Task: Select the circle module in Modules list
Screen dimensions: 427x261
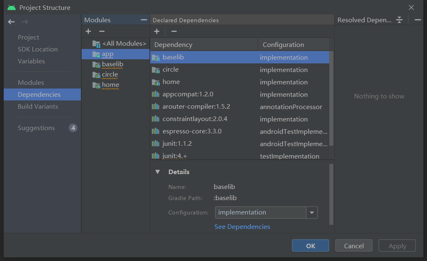Action: 110,75
